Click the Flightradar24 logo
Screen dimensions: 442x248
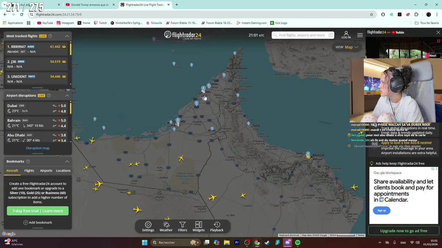(183, 35)
